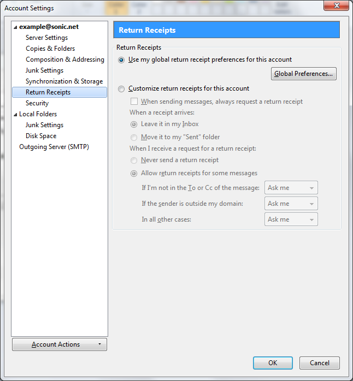Image resolution: width=353 pixels, height=381 pixels.
Task: Select Use my global return receipt preferences
Action: click(x=121, y=60)
